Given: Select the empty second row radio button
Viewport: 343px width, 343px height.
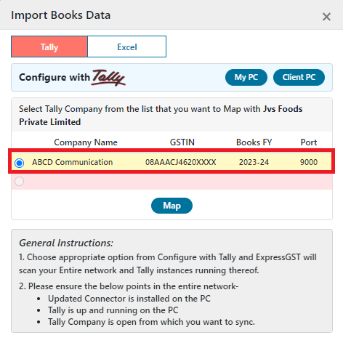Looking at the screenshot, I should tap(19, 181).
